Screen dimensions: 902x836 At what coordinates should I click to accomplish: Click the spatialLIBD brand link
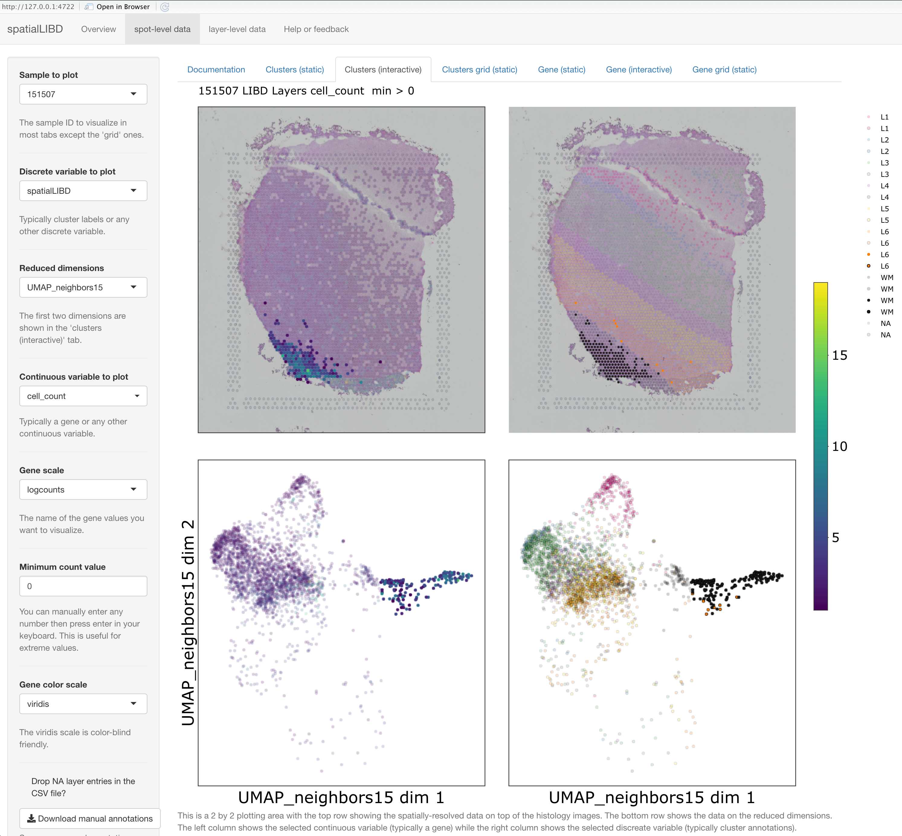[35, 29]
